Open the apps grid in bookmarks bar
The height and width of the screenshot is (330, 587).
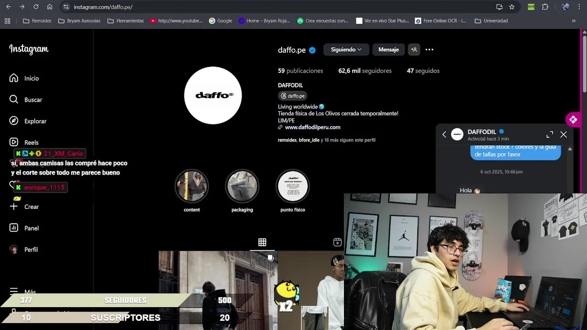tap(7, 21)
